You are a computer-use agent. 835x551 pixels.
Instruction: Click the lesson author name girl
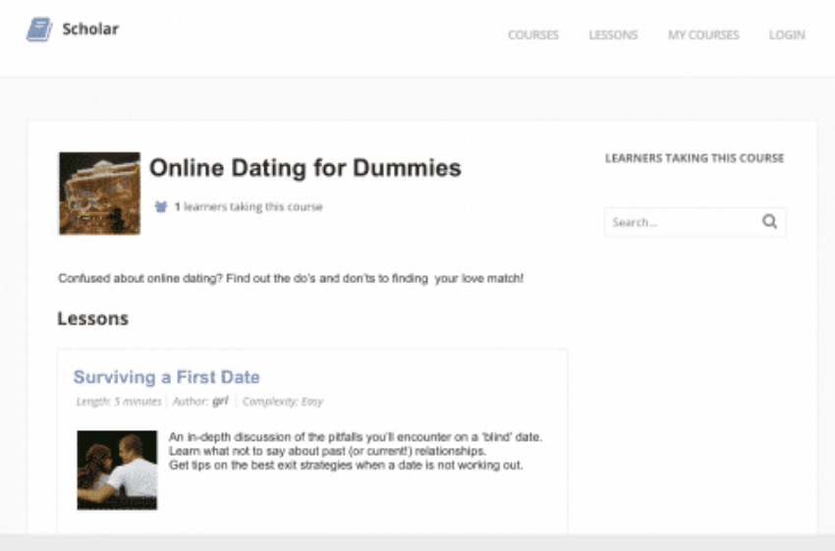pos(220,401)
